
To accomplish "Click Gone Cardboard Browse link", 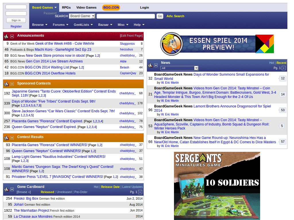I will tap(24, 192).
